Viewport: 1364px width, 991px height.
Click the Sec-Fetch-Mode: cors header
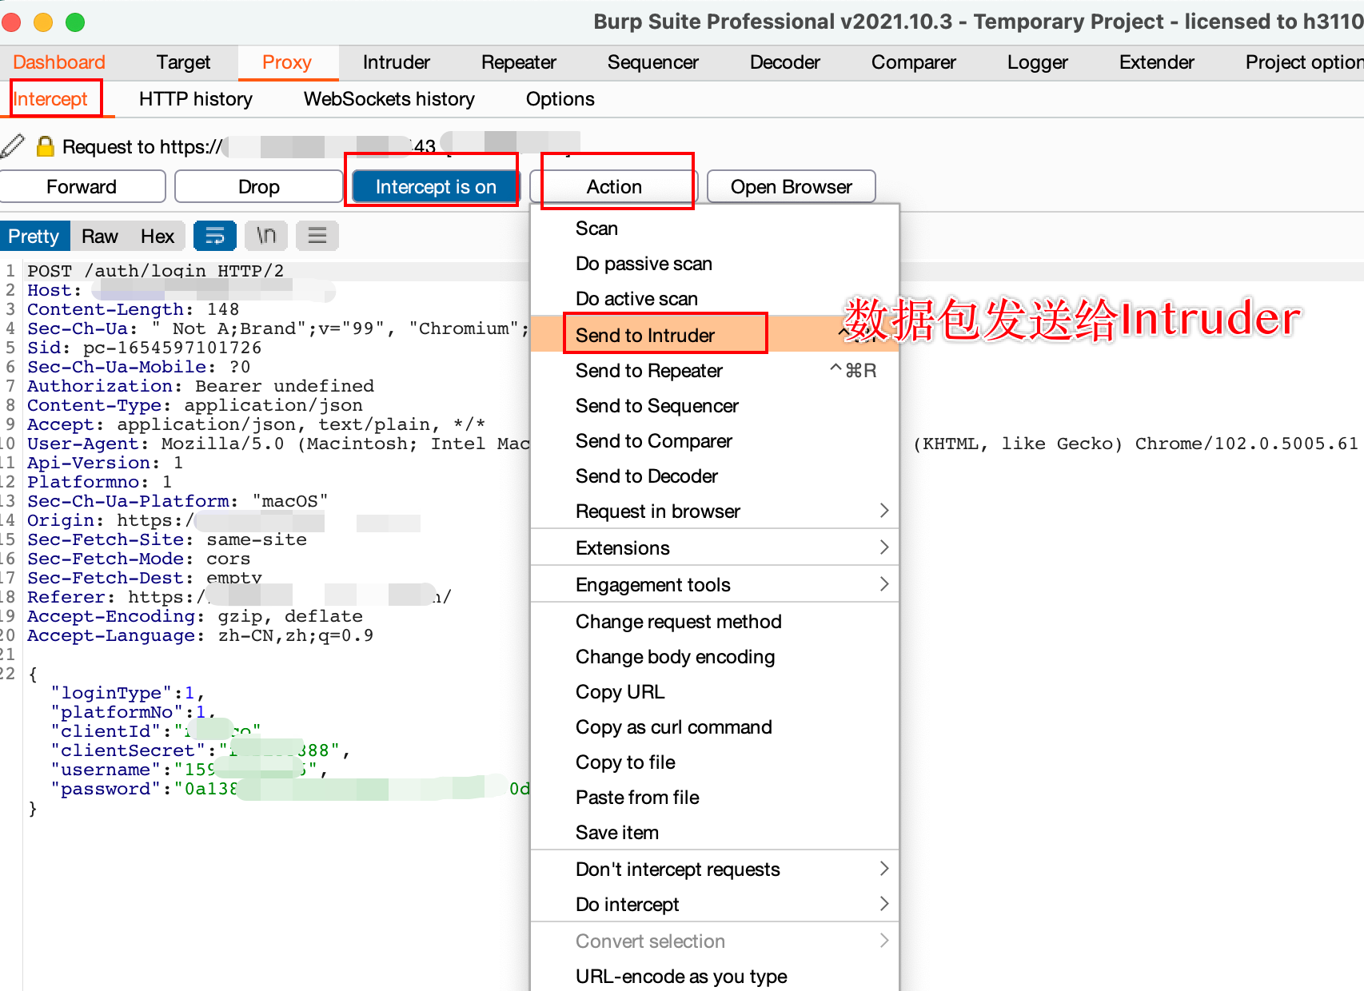point(138,559)
